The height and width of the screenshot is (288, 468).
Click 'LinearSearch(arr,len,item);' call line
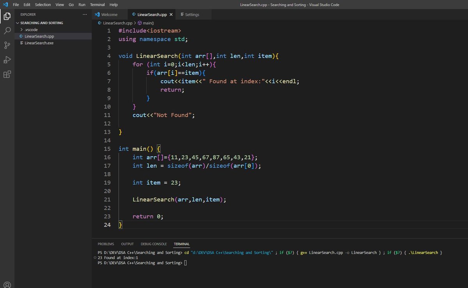click(179, 200)
